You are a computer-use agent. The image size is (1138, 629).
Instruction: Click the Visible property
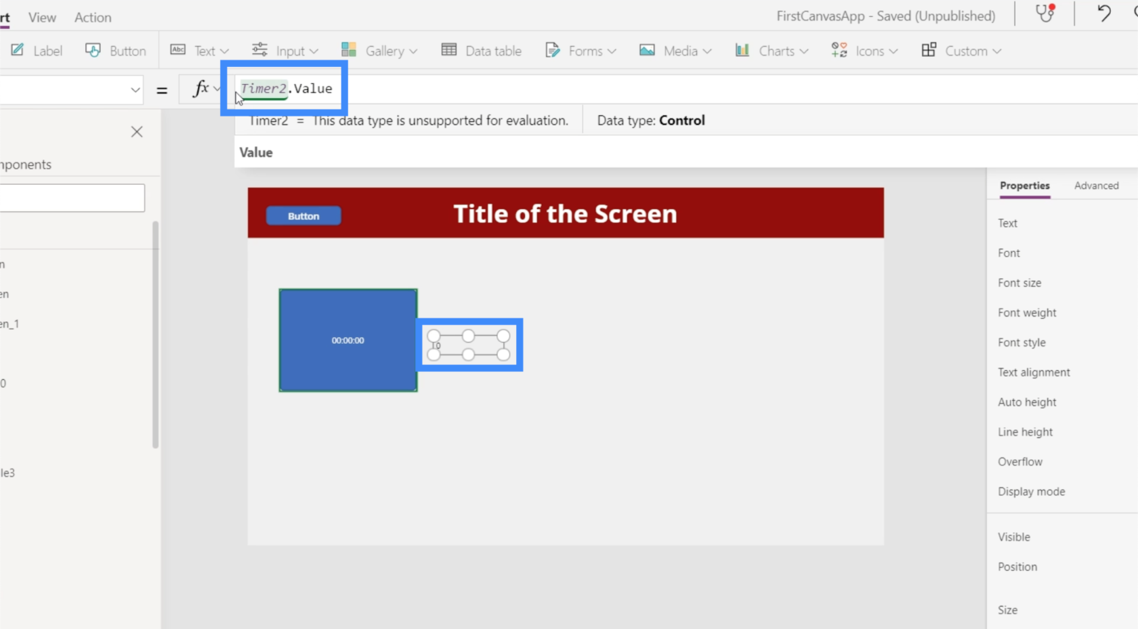(x=1014, y=537)
